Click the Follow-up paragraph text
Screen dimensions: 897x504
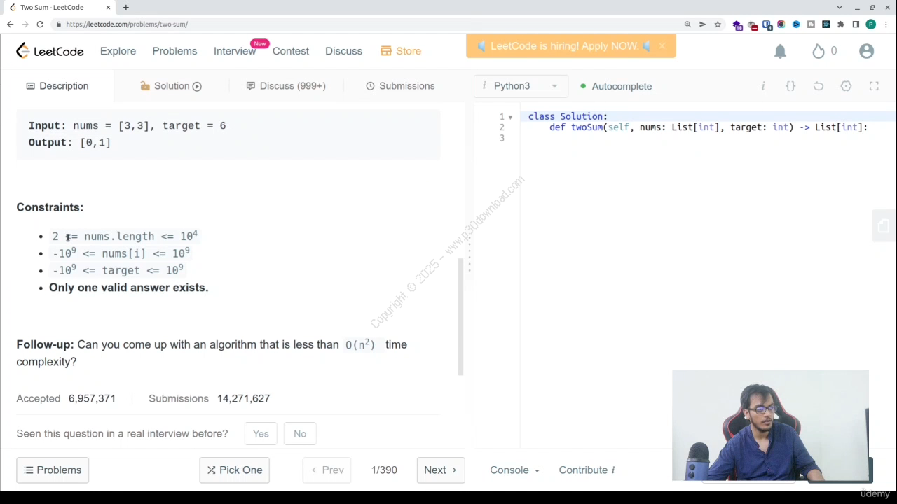(212, 353)
